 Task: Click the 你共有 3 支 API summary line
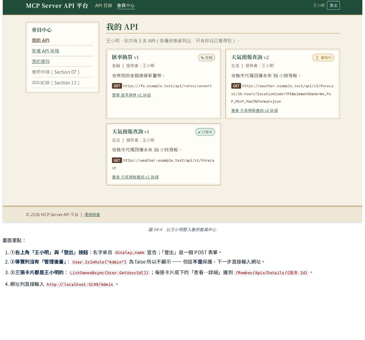click(x=173, y=41)
